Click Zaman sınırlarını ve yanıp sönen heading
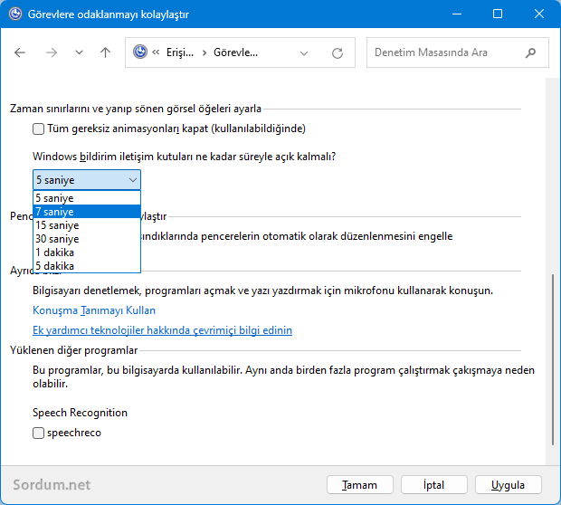Screen dimensions: 561x505 pos(136,109)
